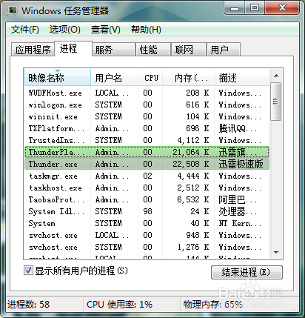Click the 进程数: 58 status field
The image size is (305, 318).
coord(28,304)
